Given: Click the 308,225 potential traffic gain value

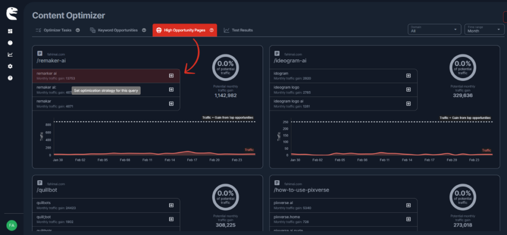Looking at the screenshot, I should [225, 225].
